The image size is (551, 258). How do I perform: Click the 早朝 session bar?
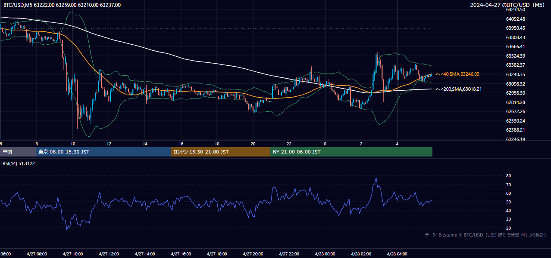tap(18, 152)
